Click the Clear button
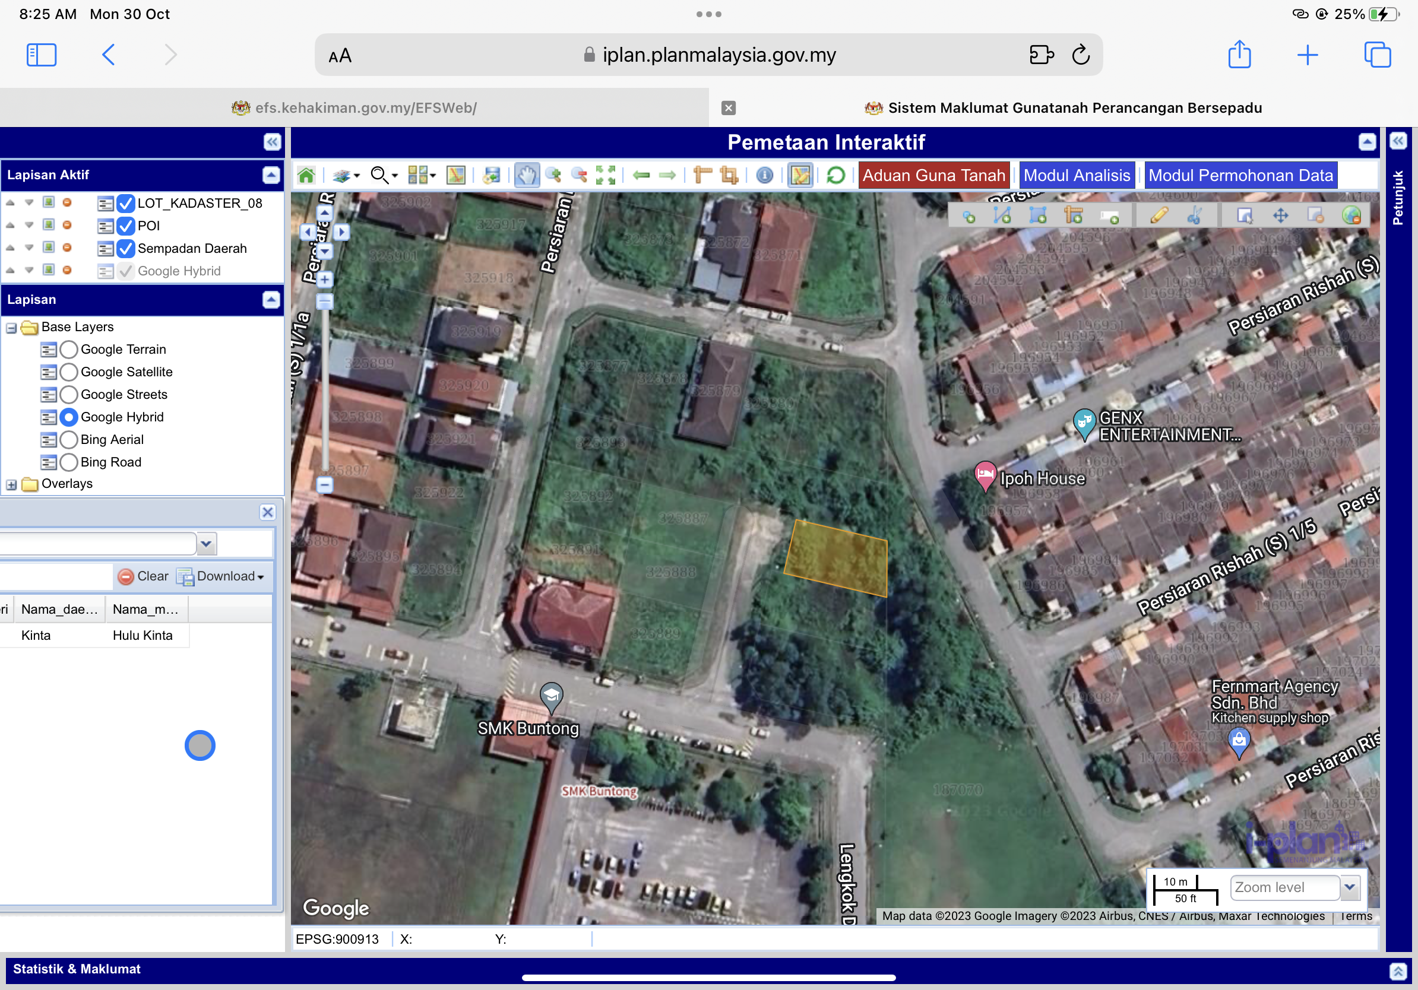Image resolution: width=1418 pixels, height=990 pixels. pyautogui.click(x=143, y=576)
